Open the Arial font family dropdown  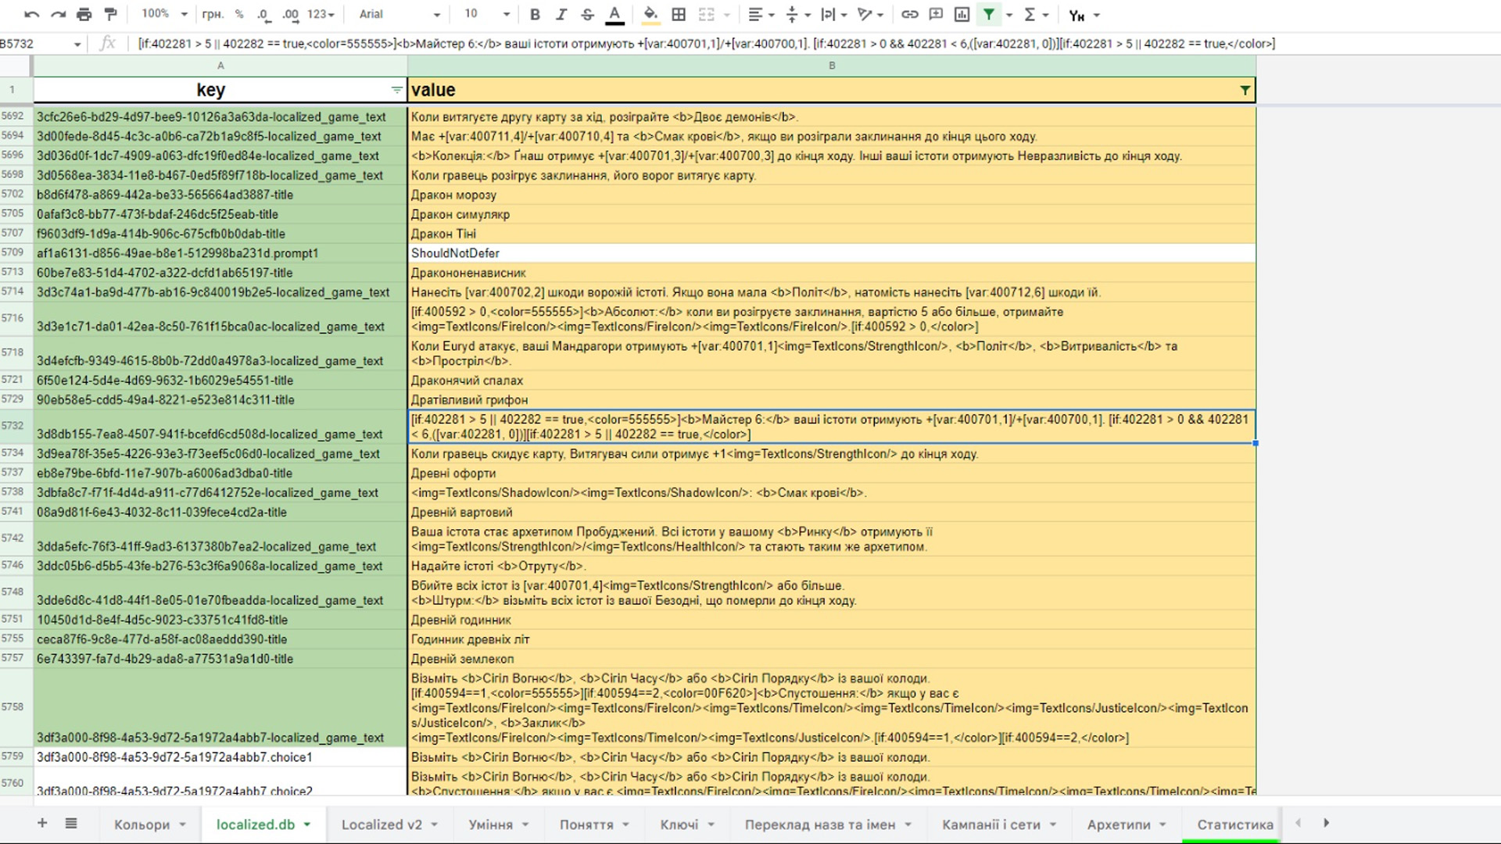coord(399,14)
